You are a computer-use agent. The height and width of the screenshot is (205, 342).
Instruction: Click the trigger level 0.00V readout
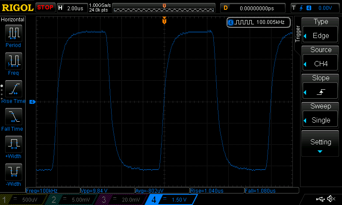pos(325,8)
